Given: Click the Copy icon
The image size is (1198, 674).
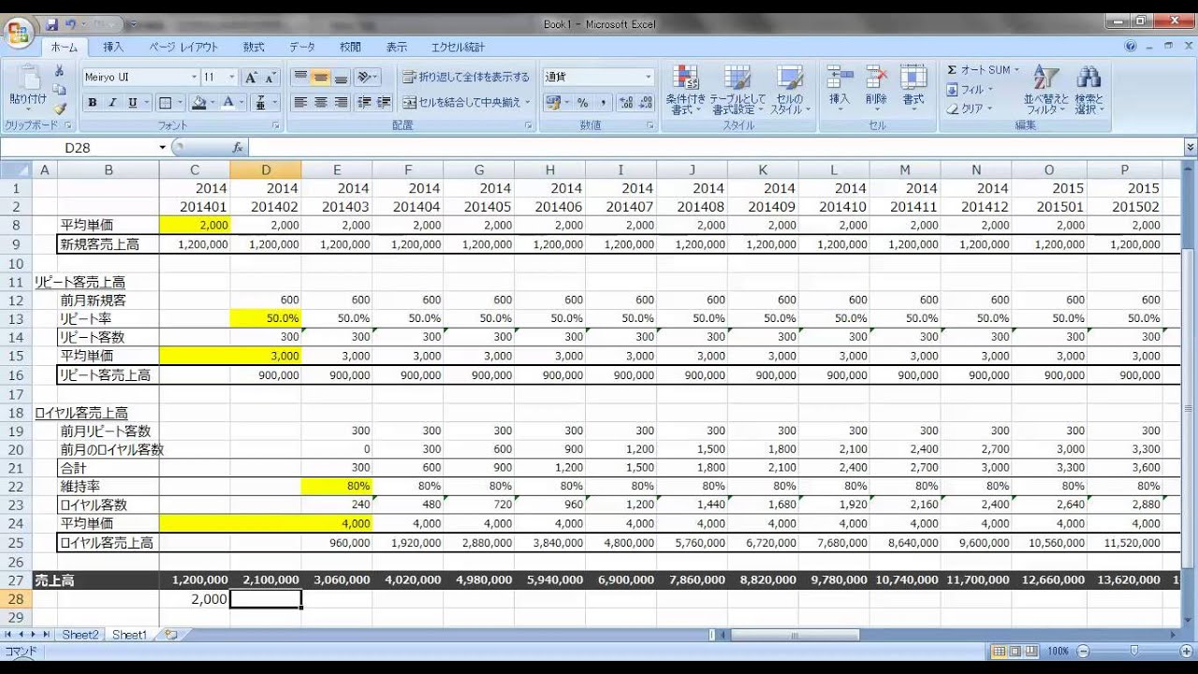Looking at the screenshot, I should point(59,90).
